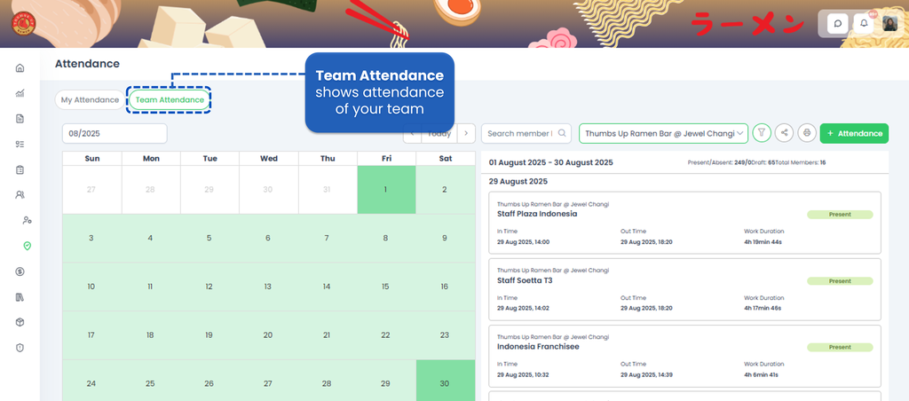Open the analytics chart sidebar icon
Image resolution: width=909 pixels, height=401 pixels.
pos(20,93)
